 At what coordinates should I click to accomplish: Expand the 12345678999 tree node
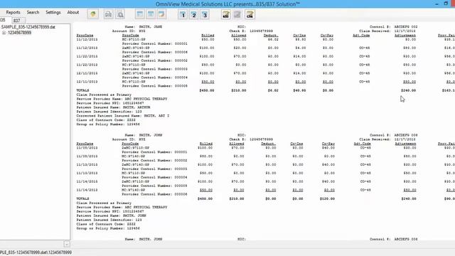click(x=4, y=33)
